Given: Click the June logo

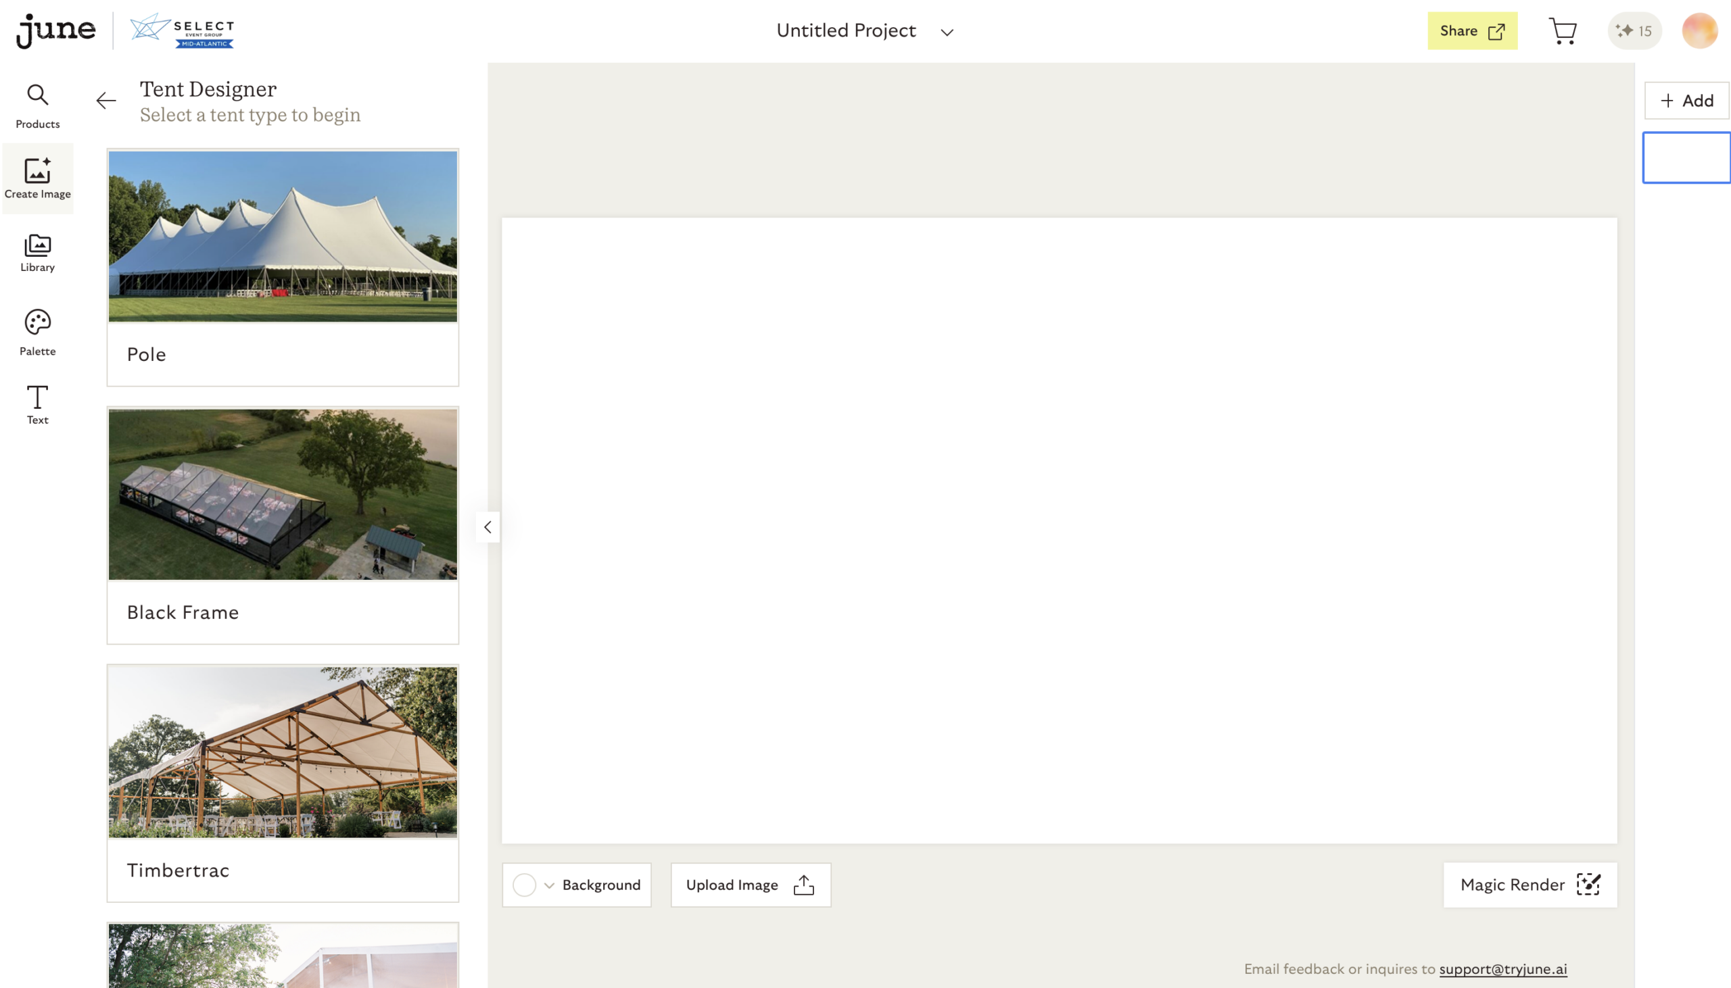Looking at the screenshot, I should tap(55, 30).
